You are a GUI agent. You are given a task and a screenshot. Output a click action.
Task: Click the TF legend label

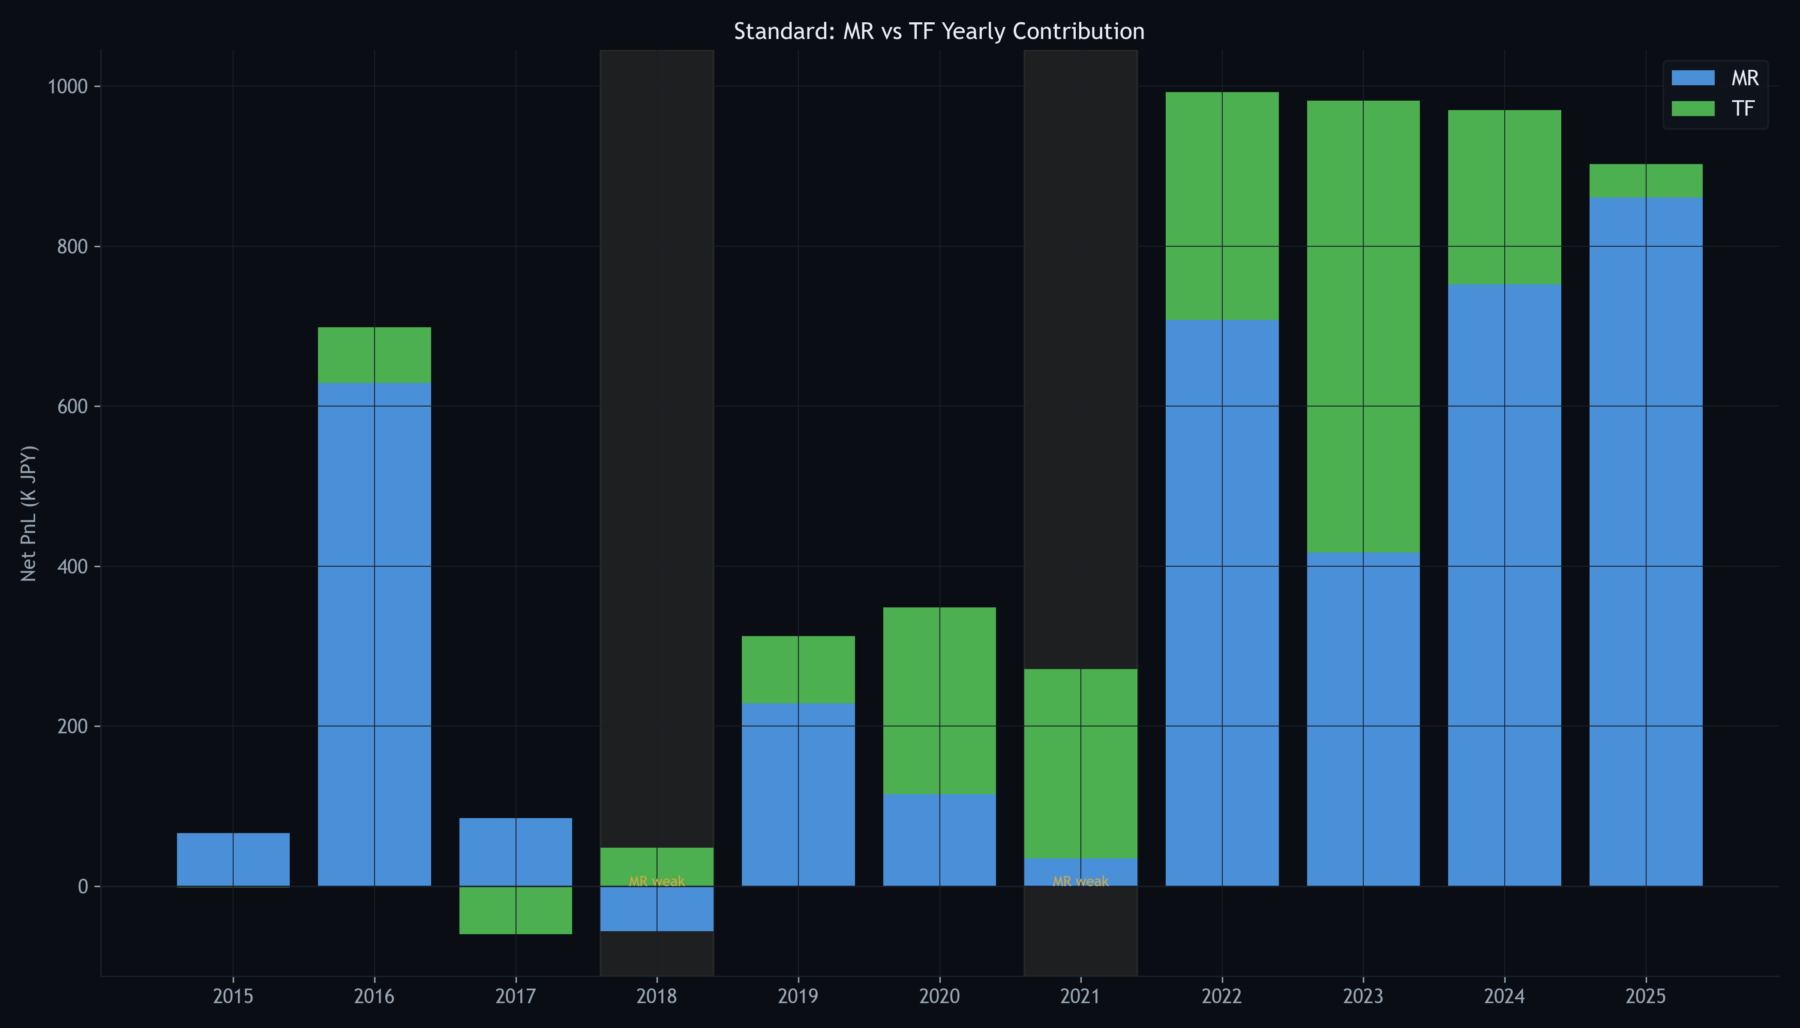click(x=1743, y=108)
